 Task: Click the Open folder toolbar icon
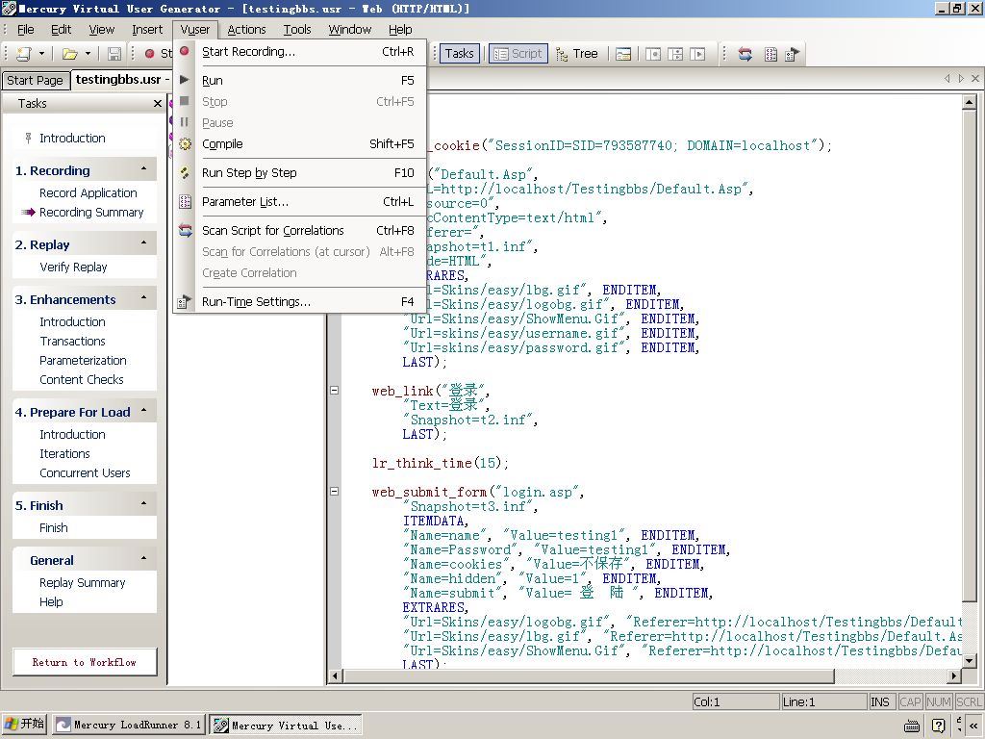coord(69,54)
